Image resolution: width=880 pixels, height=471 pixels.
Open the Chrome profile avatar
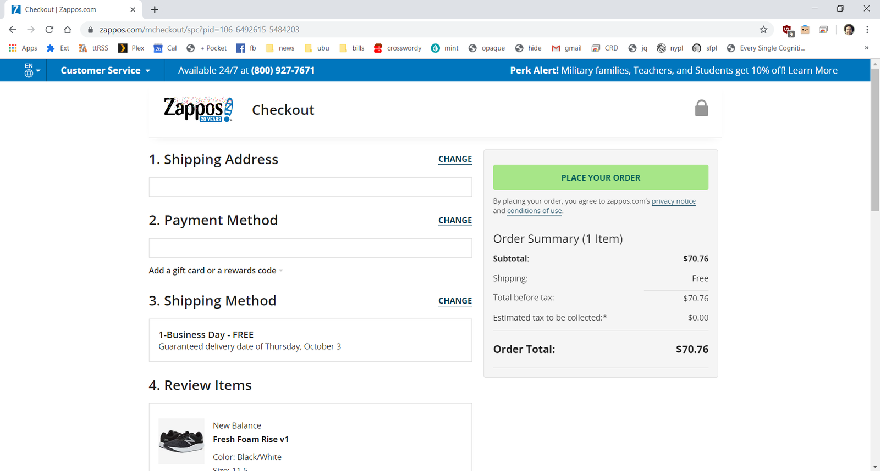pyautogui.click(x=849, y=30)
